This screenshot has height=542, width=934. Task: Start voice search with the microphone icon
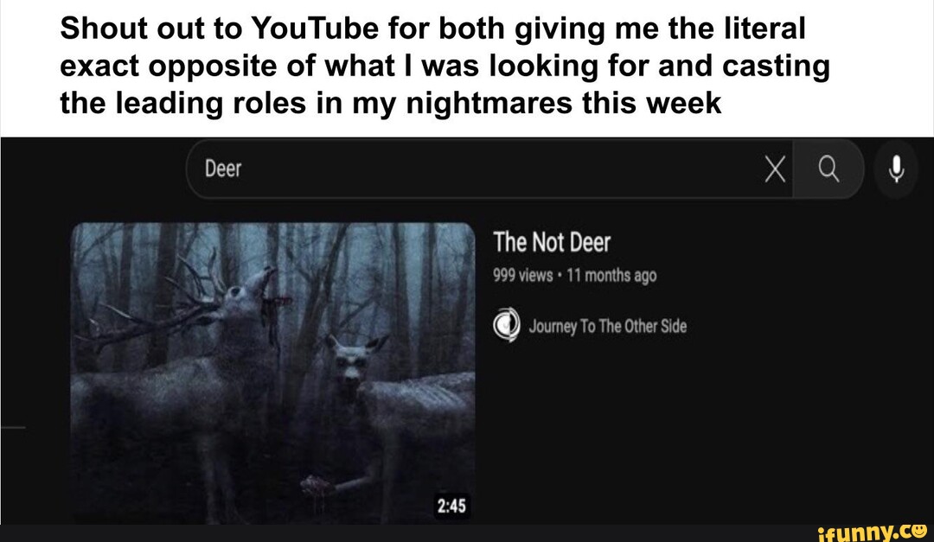896,169
